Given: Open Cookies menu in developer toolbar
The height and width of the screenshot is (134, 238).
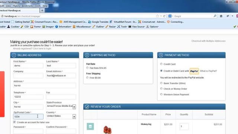Looking at the screenshot, I should 13,26.
